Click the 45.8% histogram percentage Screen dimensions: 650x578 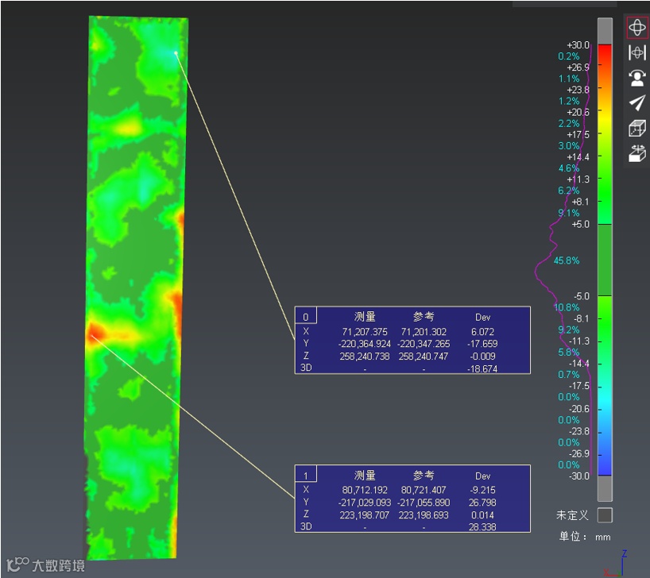(567, 260)
